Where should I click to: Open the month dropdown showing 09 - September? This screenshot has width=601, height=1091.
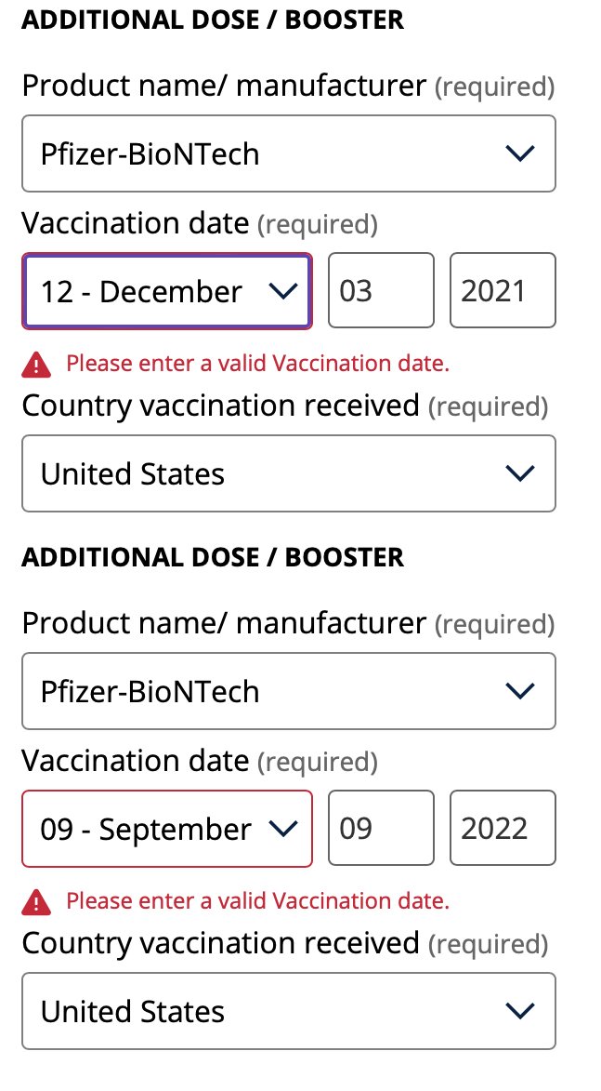pos(149,829)
